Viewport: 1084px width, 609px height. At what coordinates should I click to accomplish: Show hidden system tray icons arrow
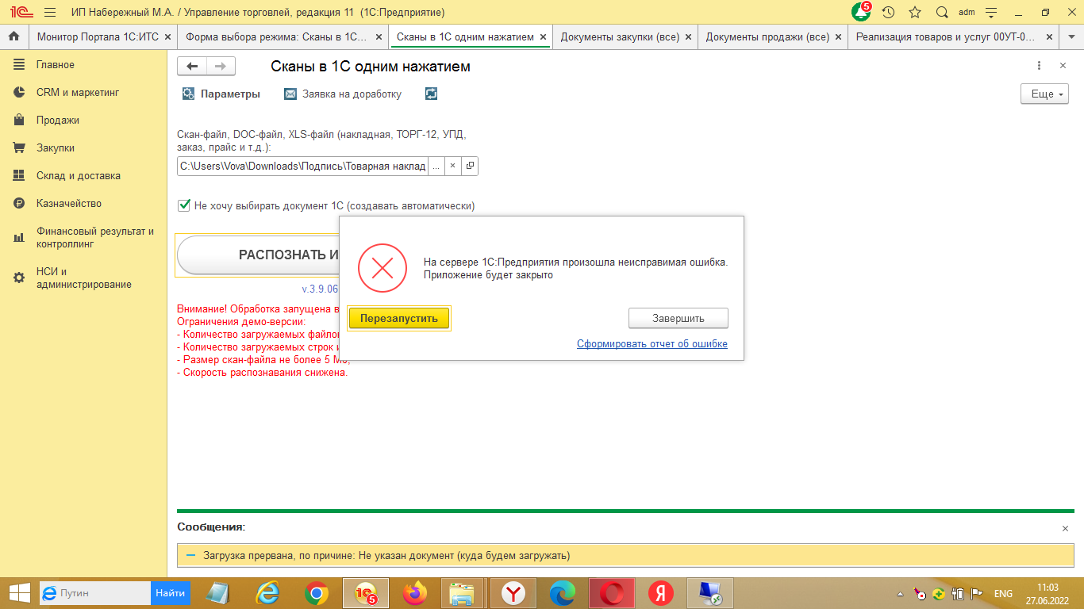(900, 593)
